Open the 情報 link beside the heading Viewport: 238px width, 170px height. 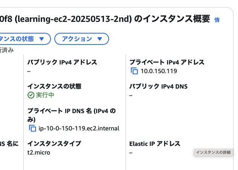pos(217,20)
